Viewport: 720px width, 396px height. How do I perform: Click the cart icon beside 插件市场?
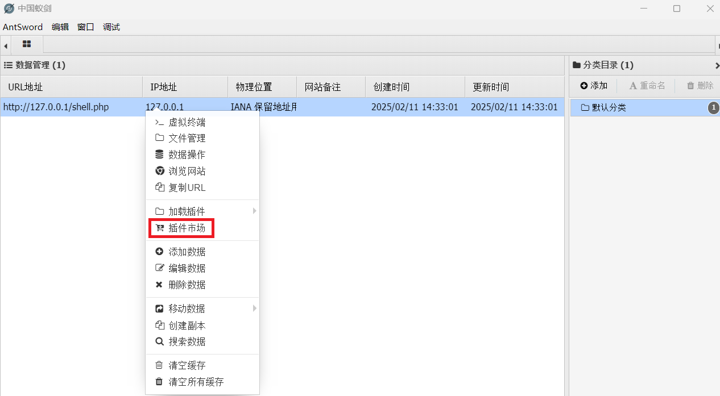159,228
